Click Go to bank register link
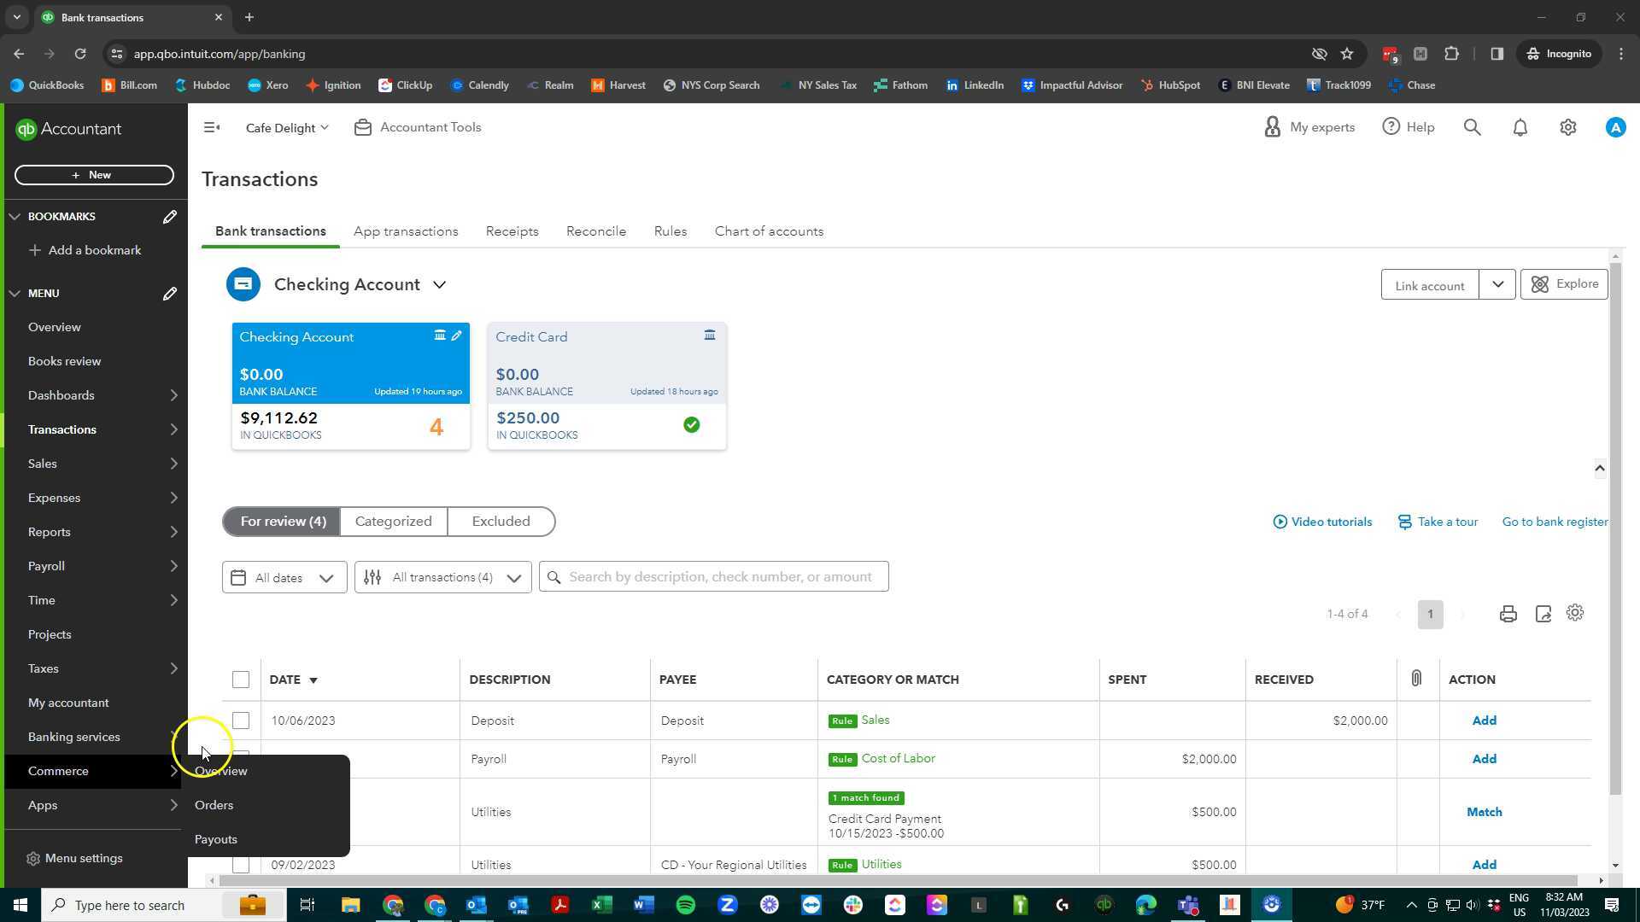This screenshot has width=1640, height=922. [1555, 522]
